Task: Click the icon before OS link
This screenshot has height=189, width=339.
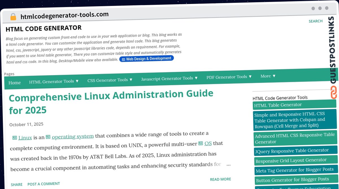Action: (x=201, y=143)
